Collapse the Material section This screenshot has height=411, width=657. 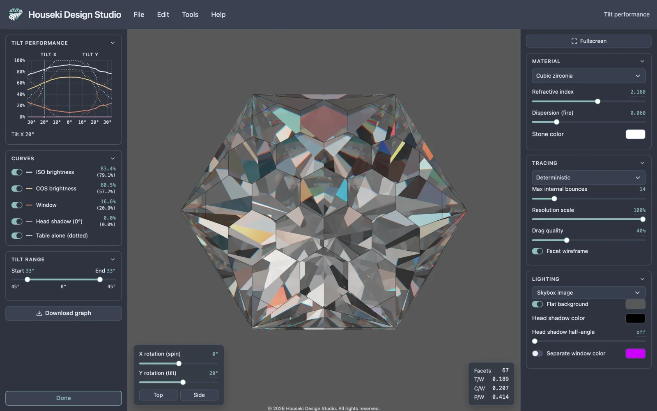[x=642, y=61]
